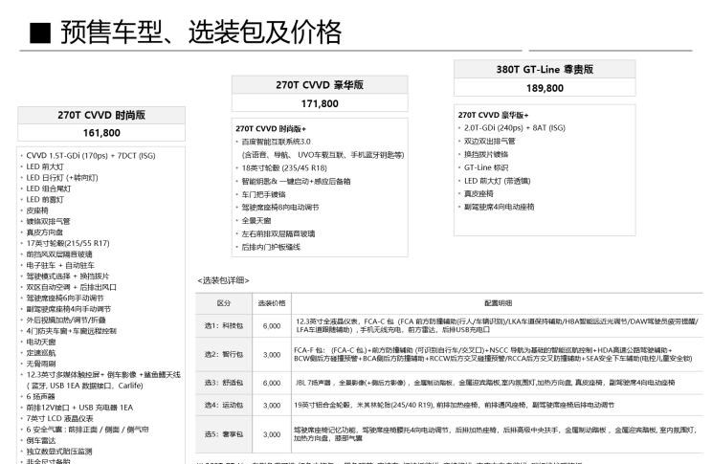The height and width of the screenshot is (464, 712).
Task: Click the '电动天窗' item
Action: pos(41,342)
